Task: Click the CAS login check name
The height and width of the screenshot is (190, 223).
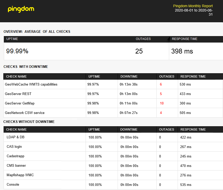Action: click(x=14, y=147)
